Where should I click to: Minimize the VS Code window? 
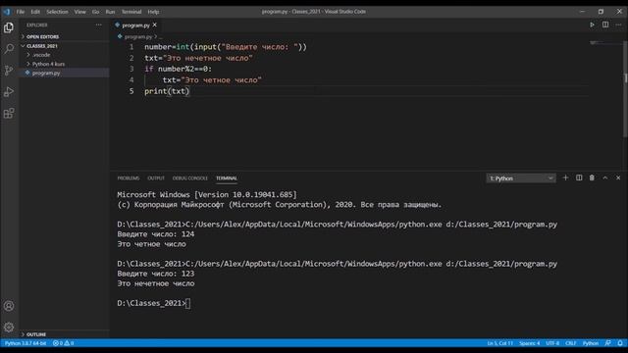582,12
